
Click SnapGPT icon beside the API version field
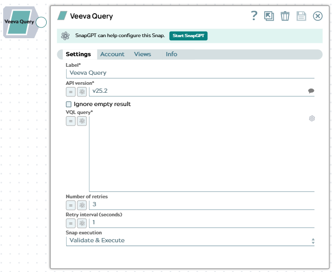click(x=82, y=92)
